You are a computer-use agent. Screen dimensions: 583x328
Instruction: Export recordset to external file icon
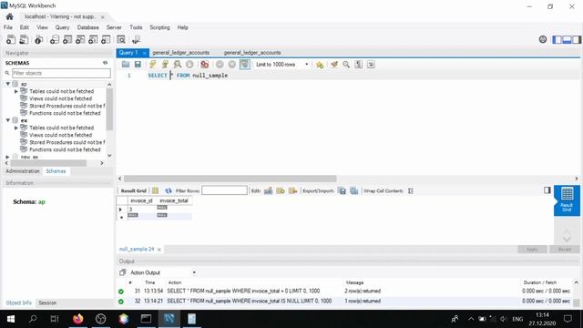pyautogui.click(x=343, y=190)
